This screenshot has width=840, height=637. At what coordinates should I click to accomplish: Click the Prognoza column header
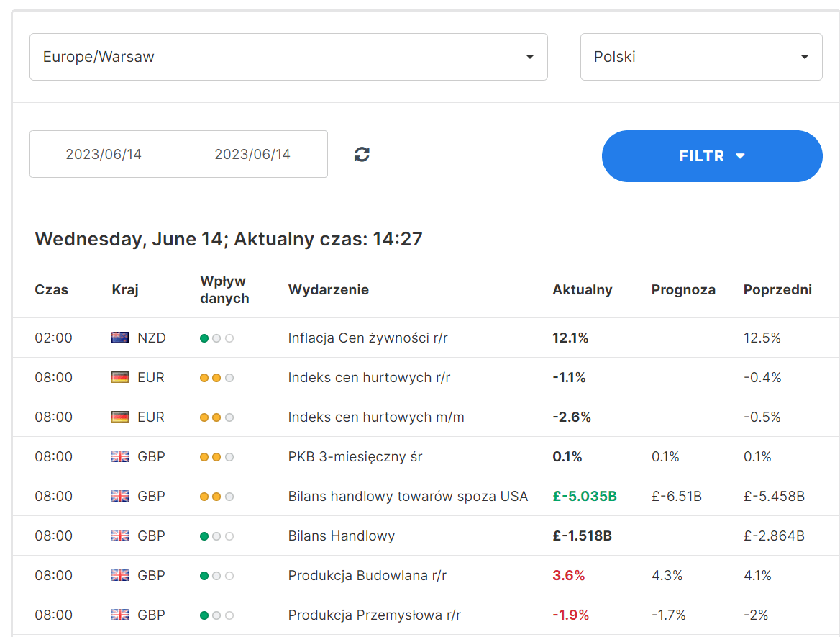point(683,290)
